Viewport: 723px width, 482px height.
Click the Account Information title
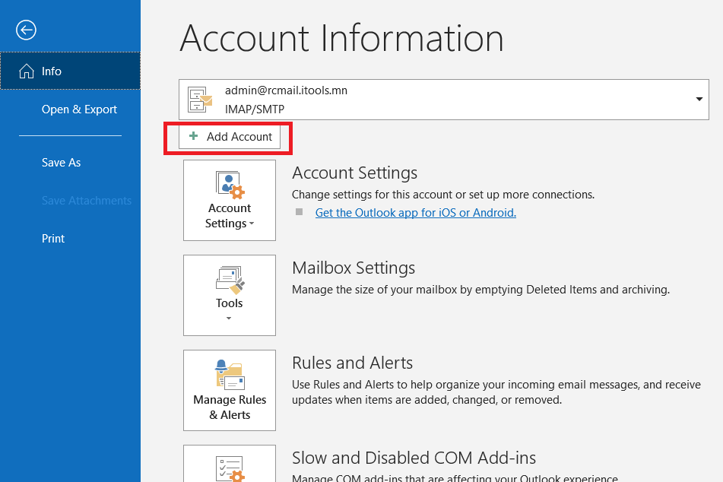341,38
